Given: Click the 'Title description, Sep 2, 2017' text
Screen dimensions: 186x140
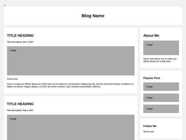Looking at the screenshot, I should (x=20, y=110).
